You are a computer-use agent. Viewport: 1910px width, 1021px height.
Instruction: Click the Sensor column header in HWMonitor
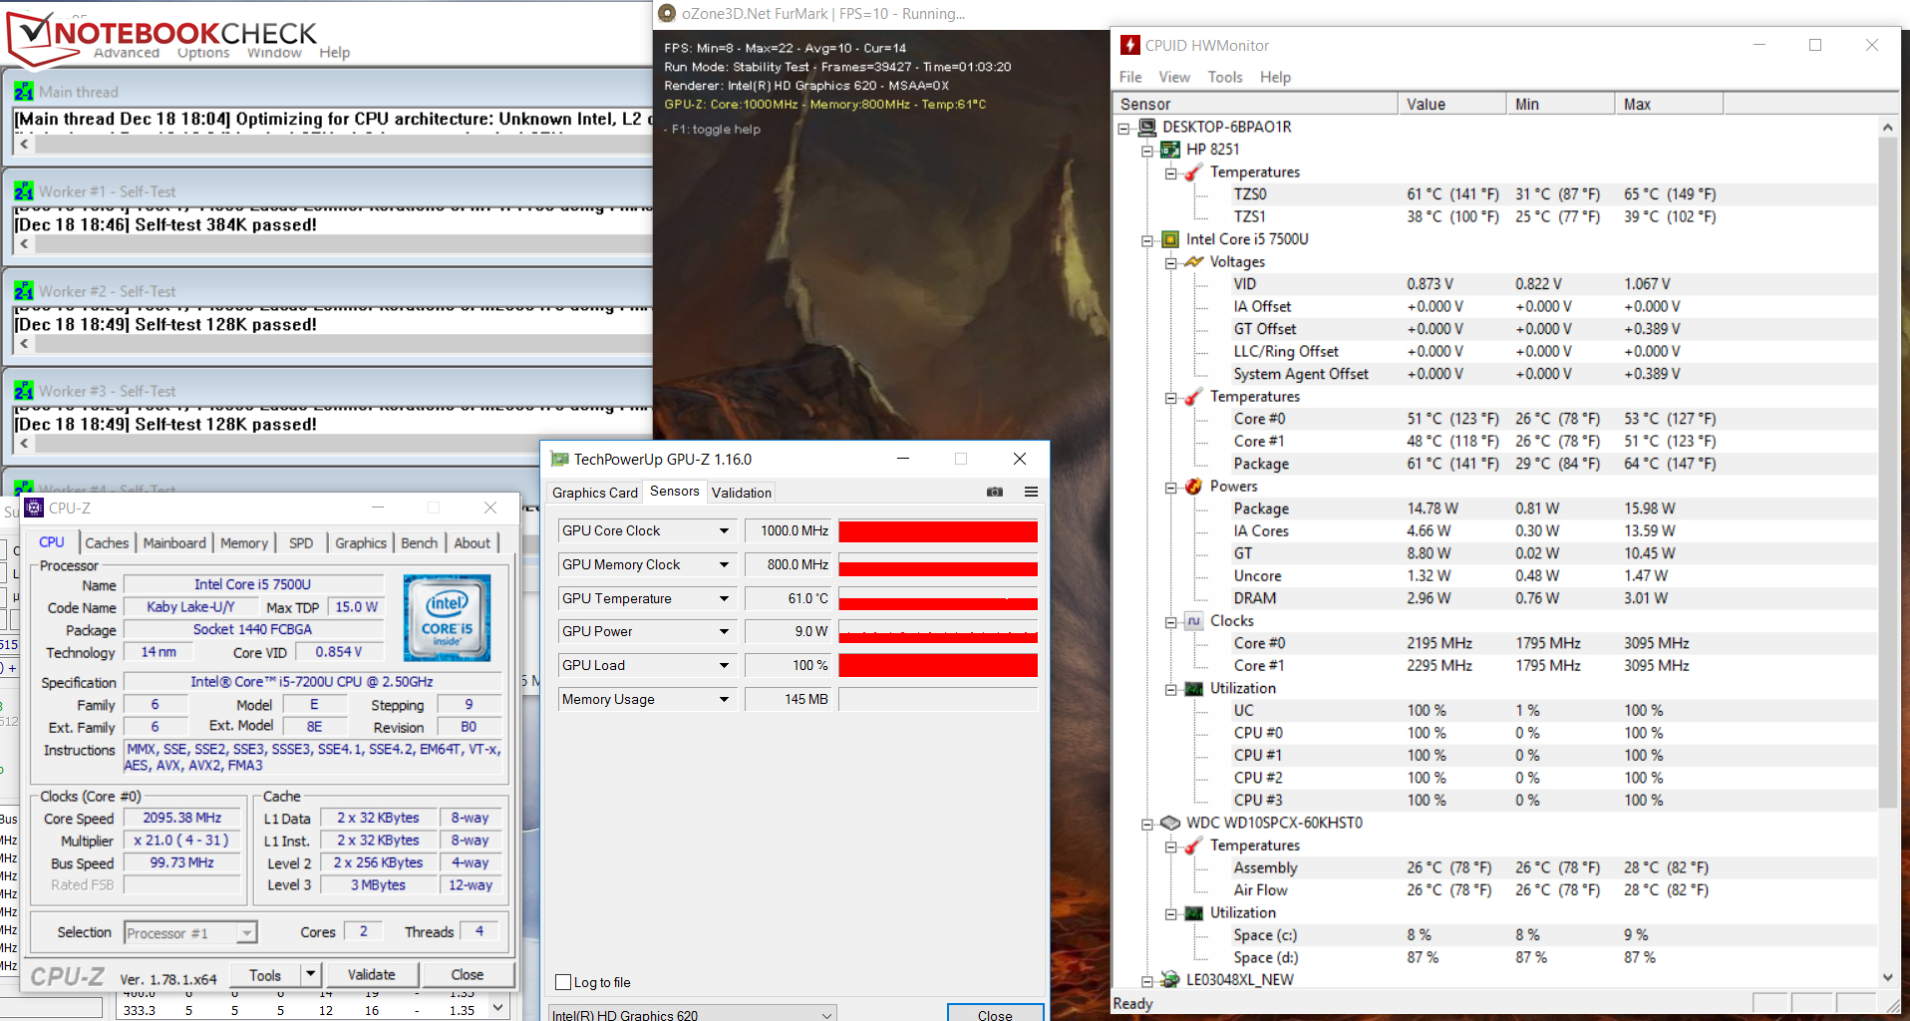1256,104
